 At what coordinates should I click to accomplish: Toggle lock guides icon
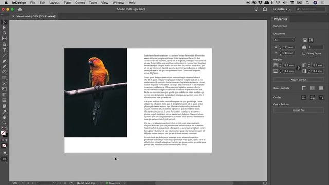(313, 97)
